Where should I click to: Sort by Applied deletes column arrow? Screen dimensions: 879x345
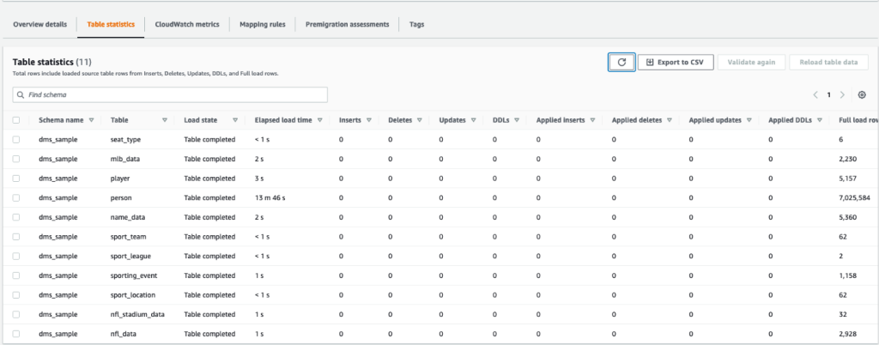[x=670, y=120]
